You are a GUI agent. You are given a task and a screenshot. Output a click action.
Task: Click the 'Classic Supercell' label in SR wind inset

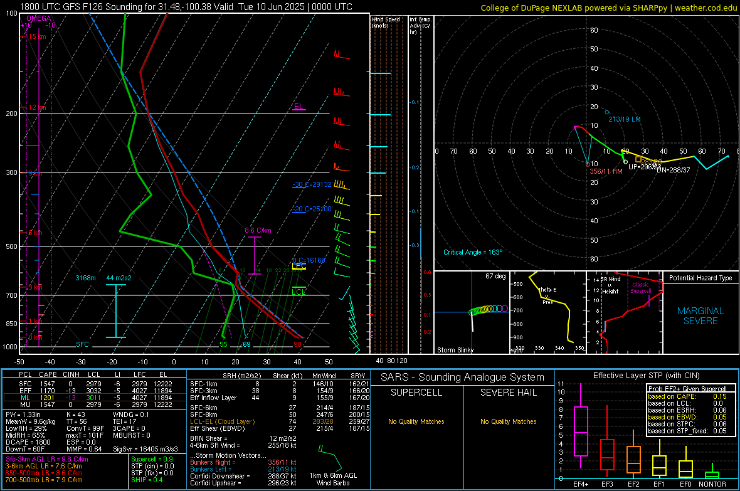click(640, 288)
